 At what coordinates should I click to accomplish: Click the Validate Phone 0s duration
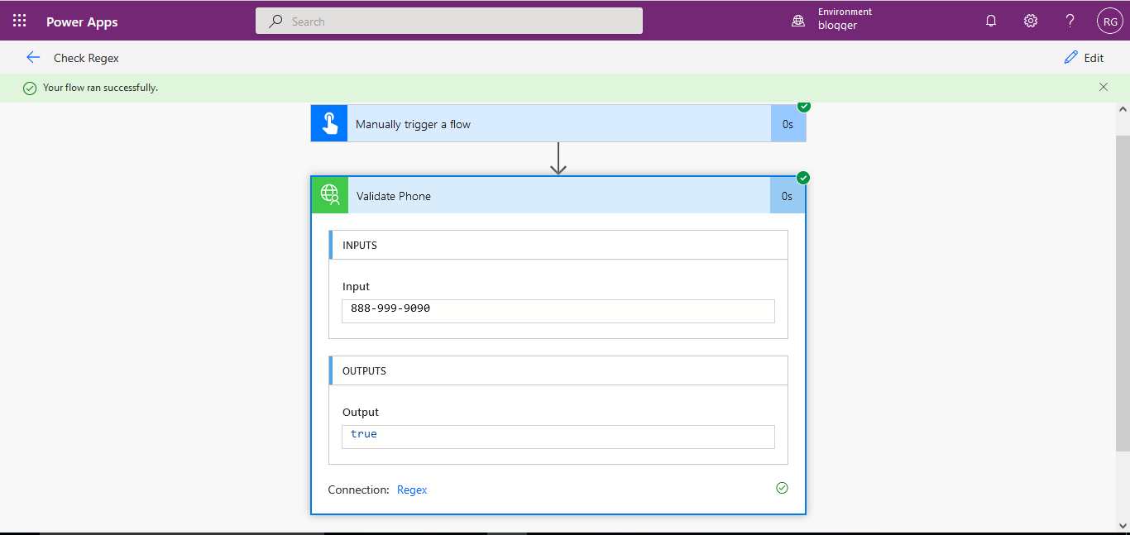pos(787,196)
